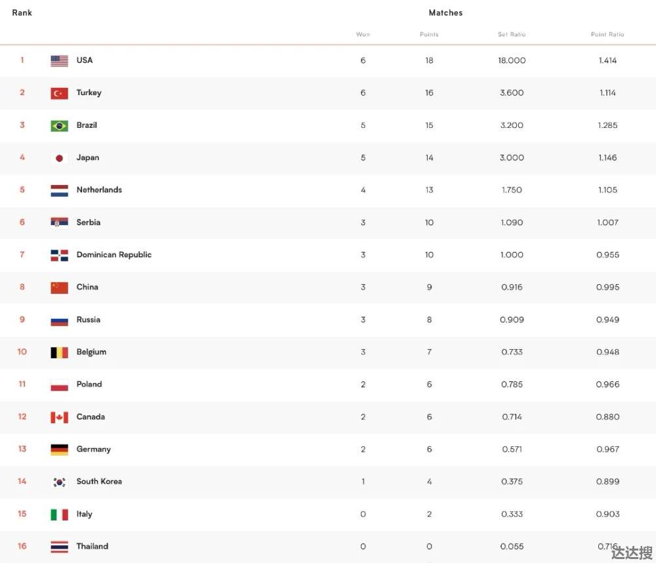
Task: Click the Turkey flag icon
Action: pyautogui.click(x=60, y=93)
